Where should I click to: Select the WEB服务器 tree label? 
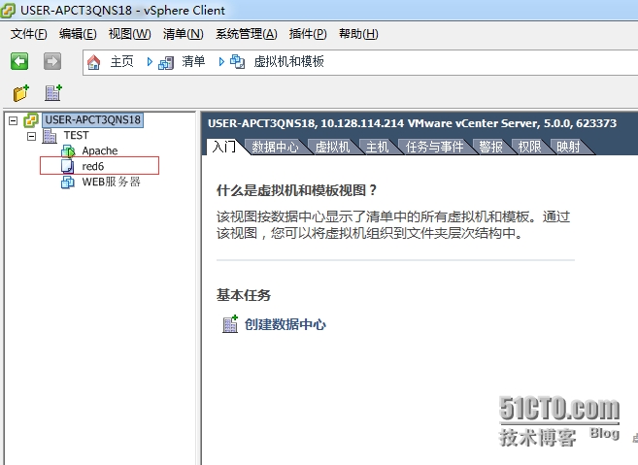(x=111, y=182)
